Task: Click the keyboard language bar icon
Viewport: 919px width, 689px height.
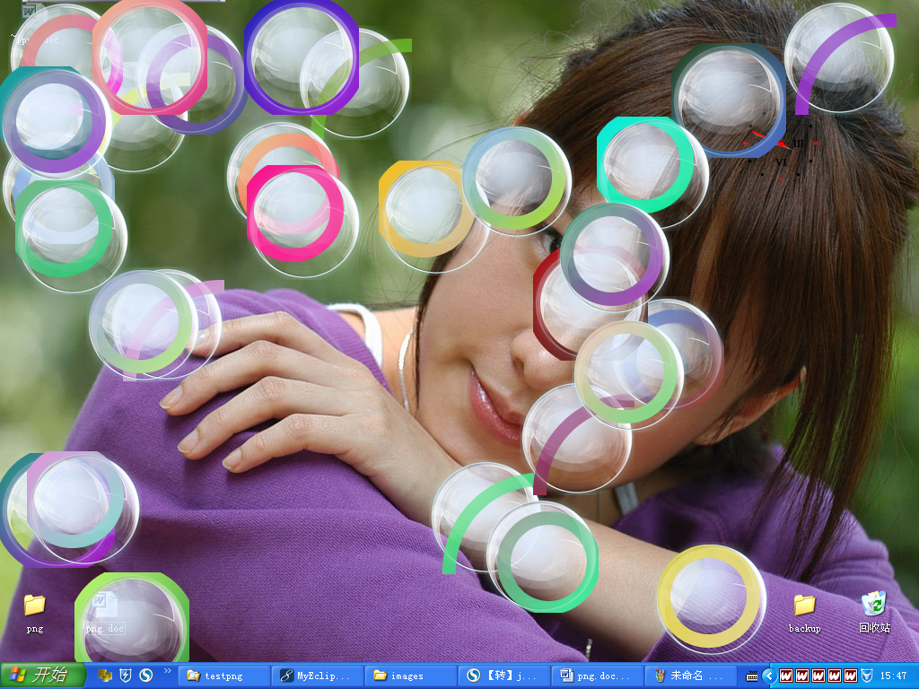Action: [x=751, y=676]
